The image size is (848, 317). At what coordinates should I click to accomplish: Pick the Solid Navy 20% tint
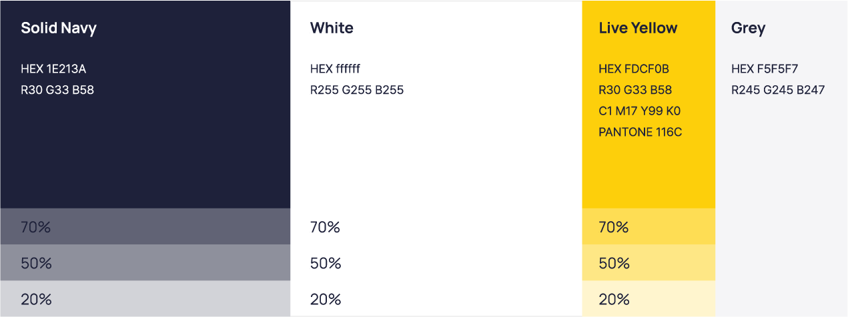tap(145, 298)
